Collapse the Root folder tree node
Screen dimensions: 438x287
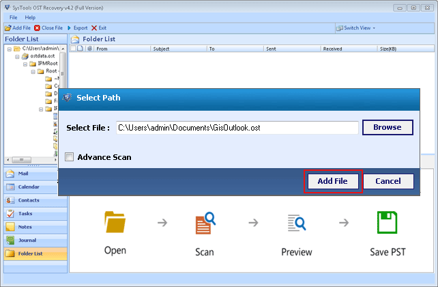(33, 72)
